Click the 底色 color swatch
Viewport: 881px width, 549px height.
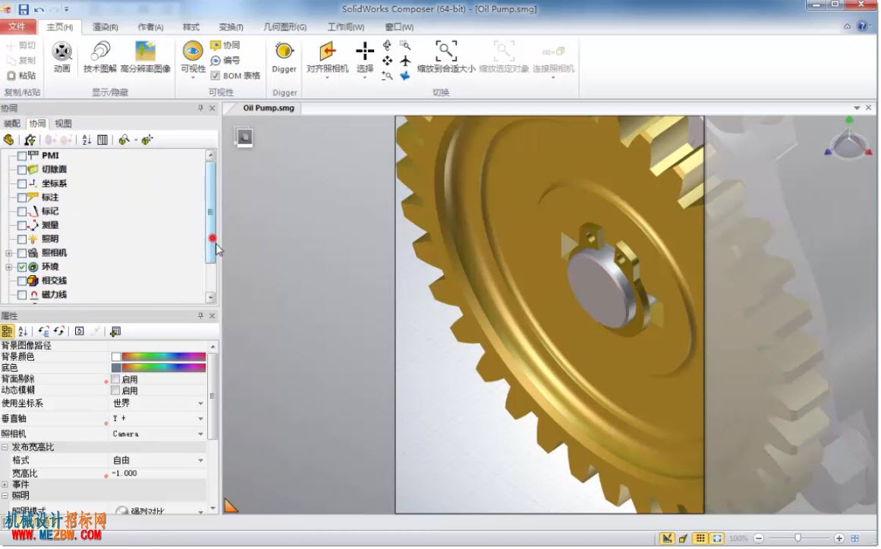point(116,369)
